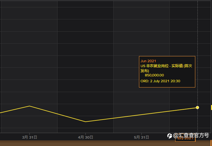This screenshot has height=146, width=212.
Task: Click the ORD: 2 July 2021 20:30 line
Action: coord(160,81)
